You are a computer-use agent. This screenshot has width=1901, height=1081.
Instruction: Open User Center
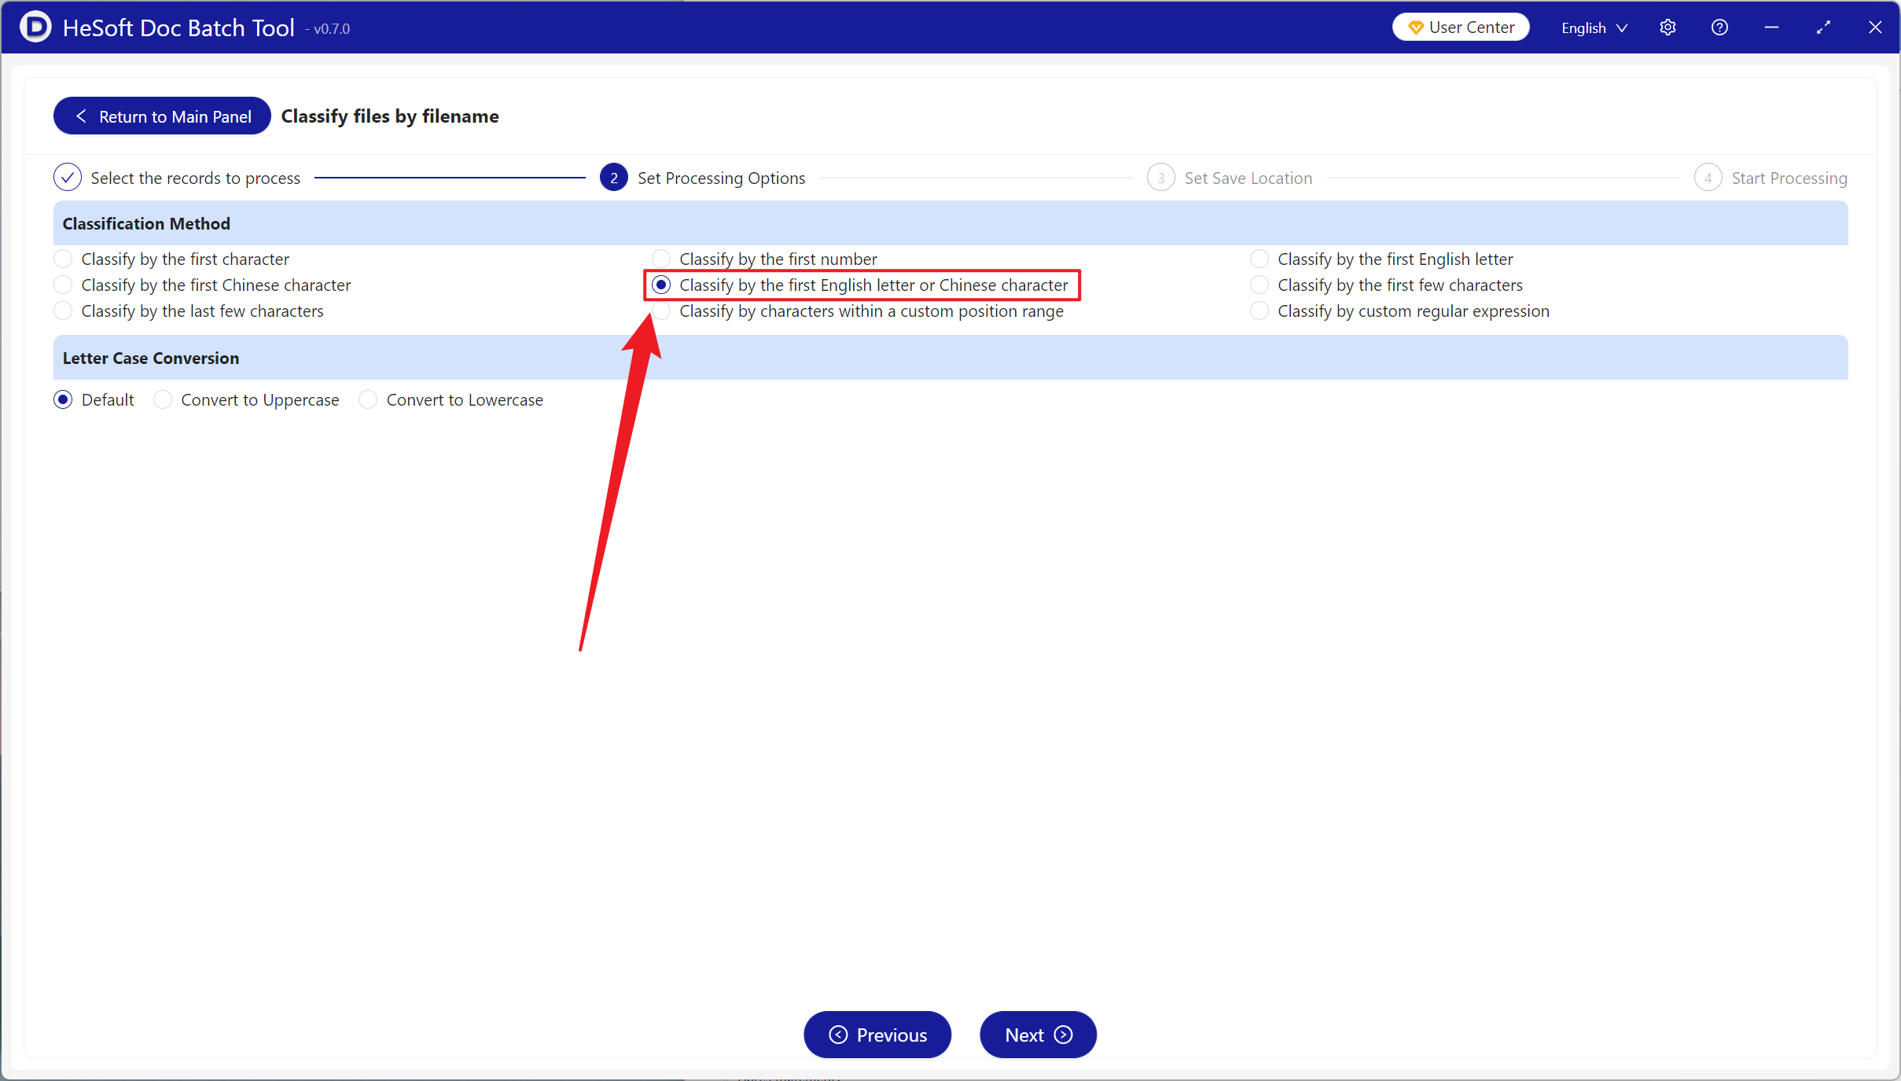coord(1461,28)
